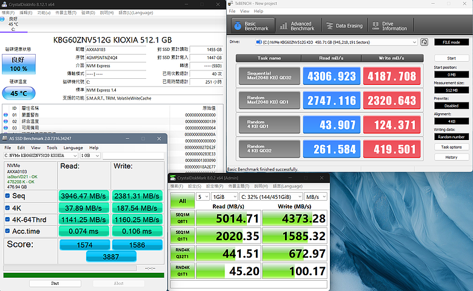
Task: Click Start button in TxBENCH
Action: pos(451,58)
